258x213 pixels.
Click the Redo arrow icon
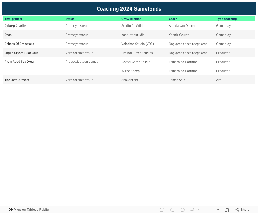coord(172,210)
